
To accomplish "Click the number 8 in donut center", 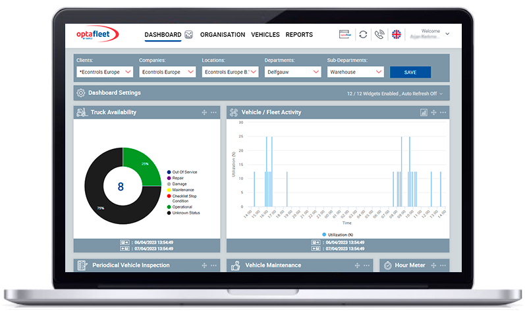I will click(121, 186).
